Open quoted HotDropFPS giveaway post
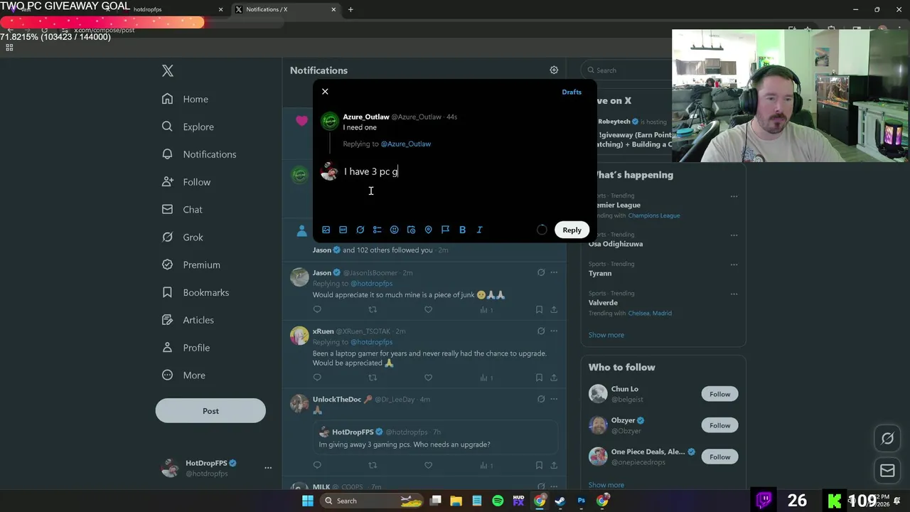Viewport: 910px width, 512px height. click(435, 438)
